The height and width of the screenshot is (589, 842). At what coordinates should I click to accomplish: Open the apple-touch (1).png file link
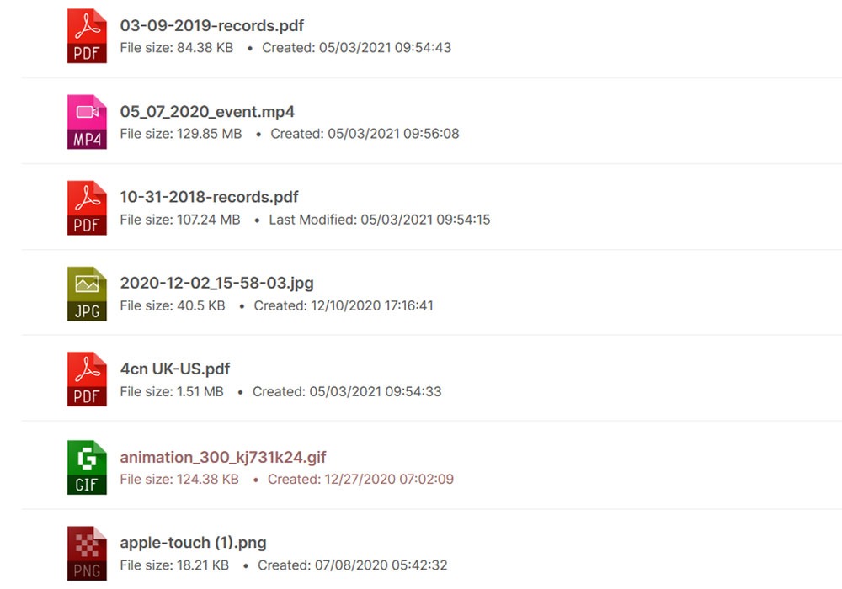coord(193,544)
